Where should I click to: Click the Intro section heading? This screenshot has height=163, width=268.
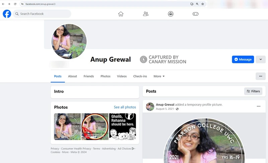click(59, 91)
